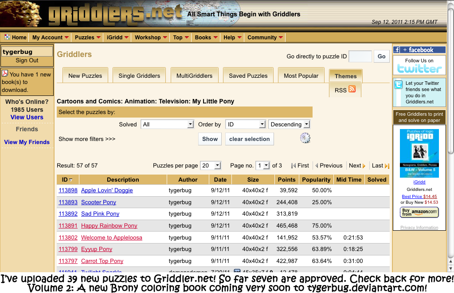Click Let your Twitter friends see box
Viewport: 454px width, 293px height.
click(419, 92)
